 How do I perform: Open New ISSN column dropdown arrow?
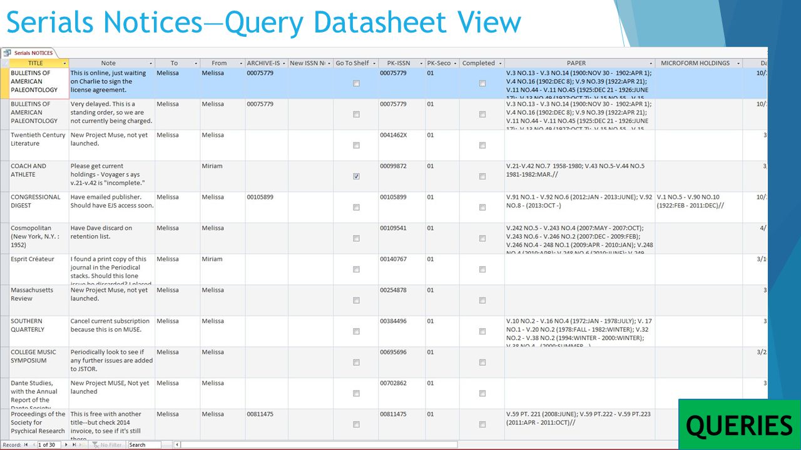coord(329,63)
